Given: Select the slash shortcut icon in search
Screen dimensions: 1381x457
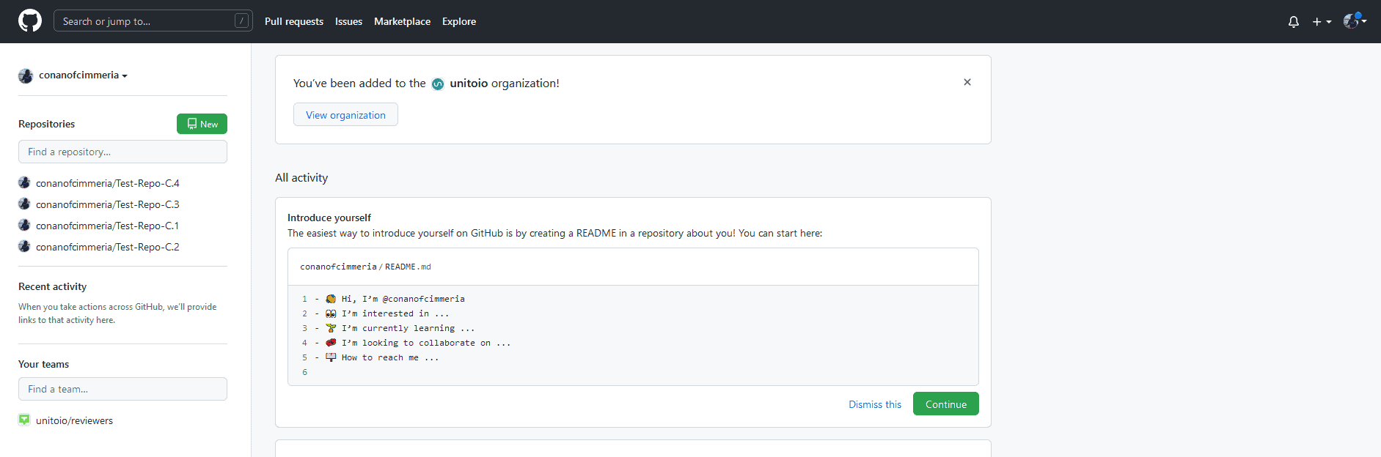Looking at the screenshot, I should point(241,21).
